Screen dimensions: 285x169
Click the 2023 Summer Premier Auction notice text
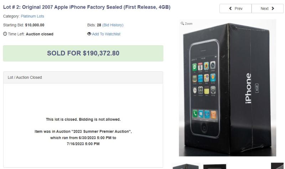point(83,132)
